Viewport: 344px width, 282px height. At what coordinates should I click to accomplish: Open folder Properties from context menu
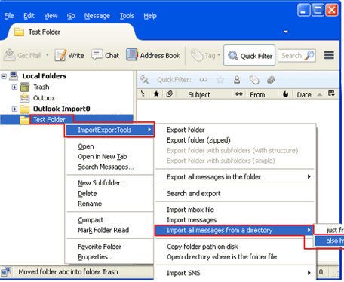click(96, 257)
